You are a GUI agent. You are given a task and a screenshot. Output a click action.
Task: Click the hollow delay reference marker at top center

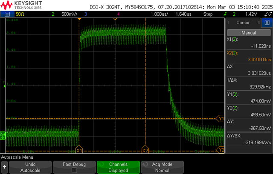(x=115, y=19)
